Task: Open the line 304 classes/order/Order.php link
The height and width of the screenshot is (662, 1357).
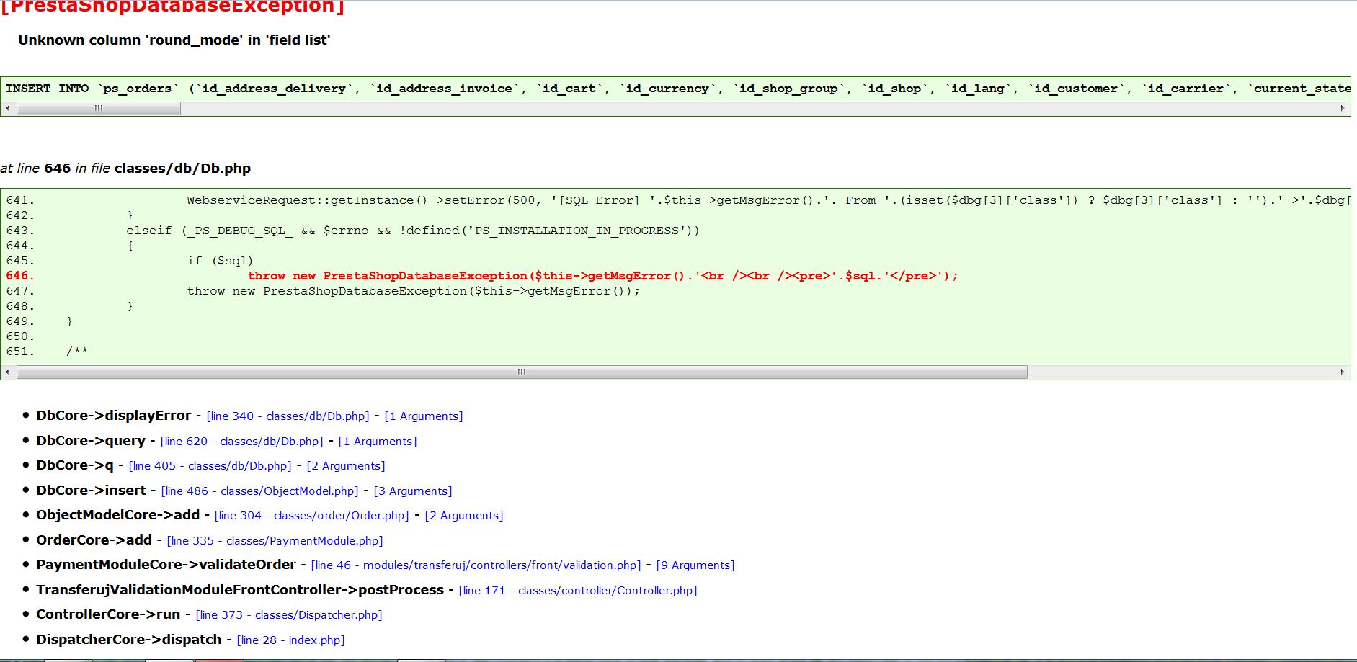Action: [x=311, y=516]
